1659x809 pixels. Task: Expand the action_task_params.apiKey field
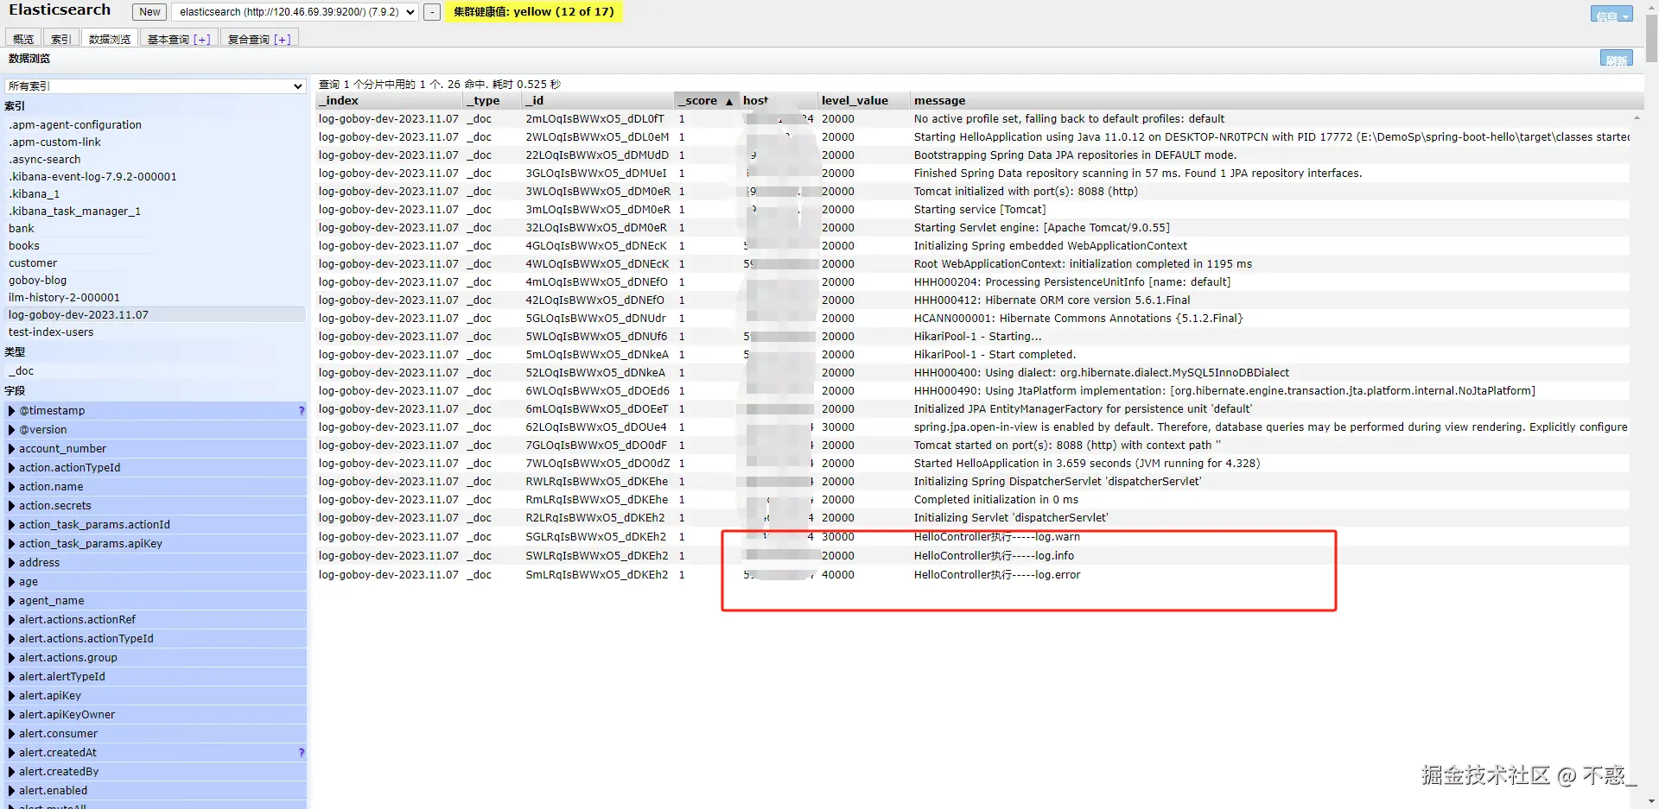12,544
